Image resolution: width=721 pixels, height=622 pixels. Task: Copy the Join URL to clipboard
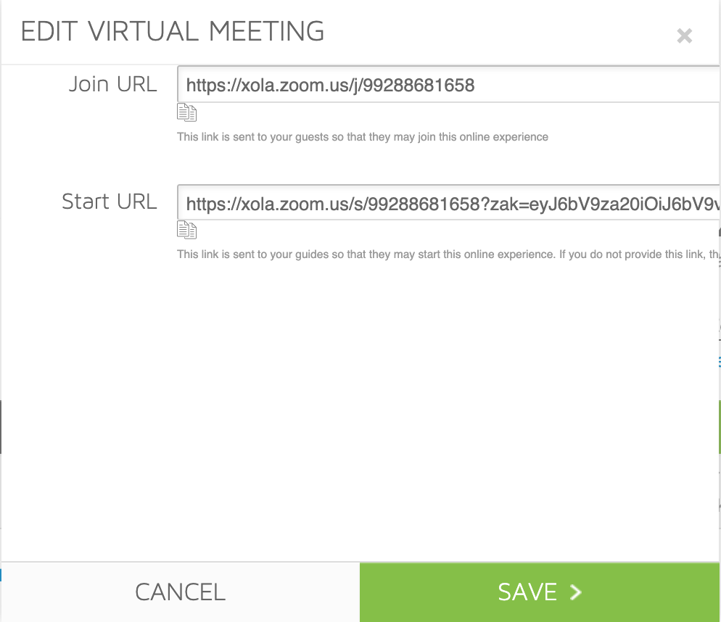pos(186,112)
